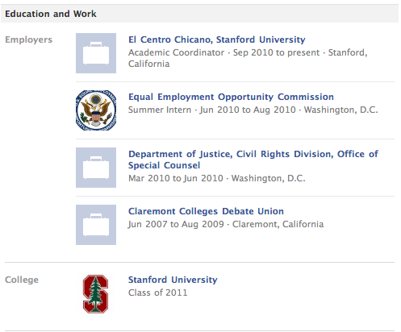Click the Claremont Colleges Debate Union briefcase icon
The image size is (401, 332).
pyautogui.click(x=96, y=225)
